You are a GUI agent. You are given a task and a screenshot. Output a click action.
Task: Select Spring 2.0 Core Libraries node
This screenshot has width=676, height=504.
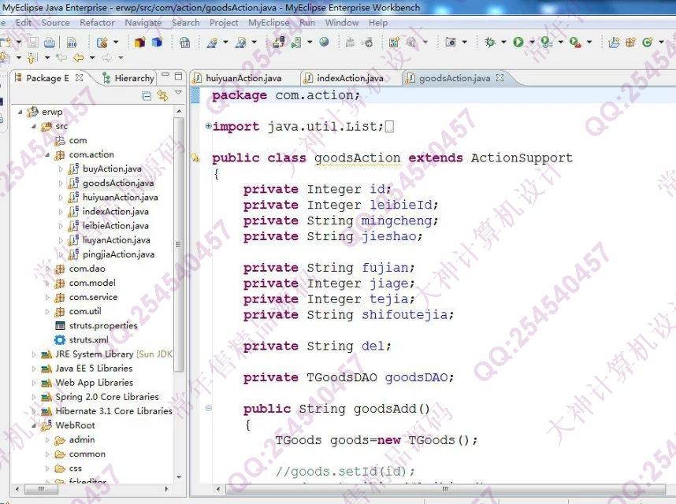107,397
